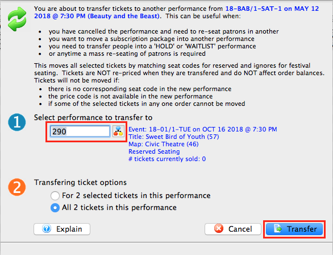333x255 pixels.
Task: Click the blue step 1 circle icon
Action: click(x=17, y=122)
